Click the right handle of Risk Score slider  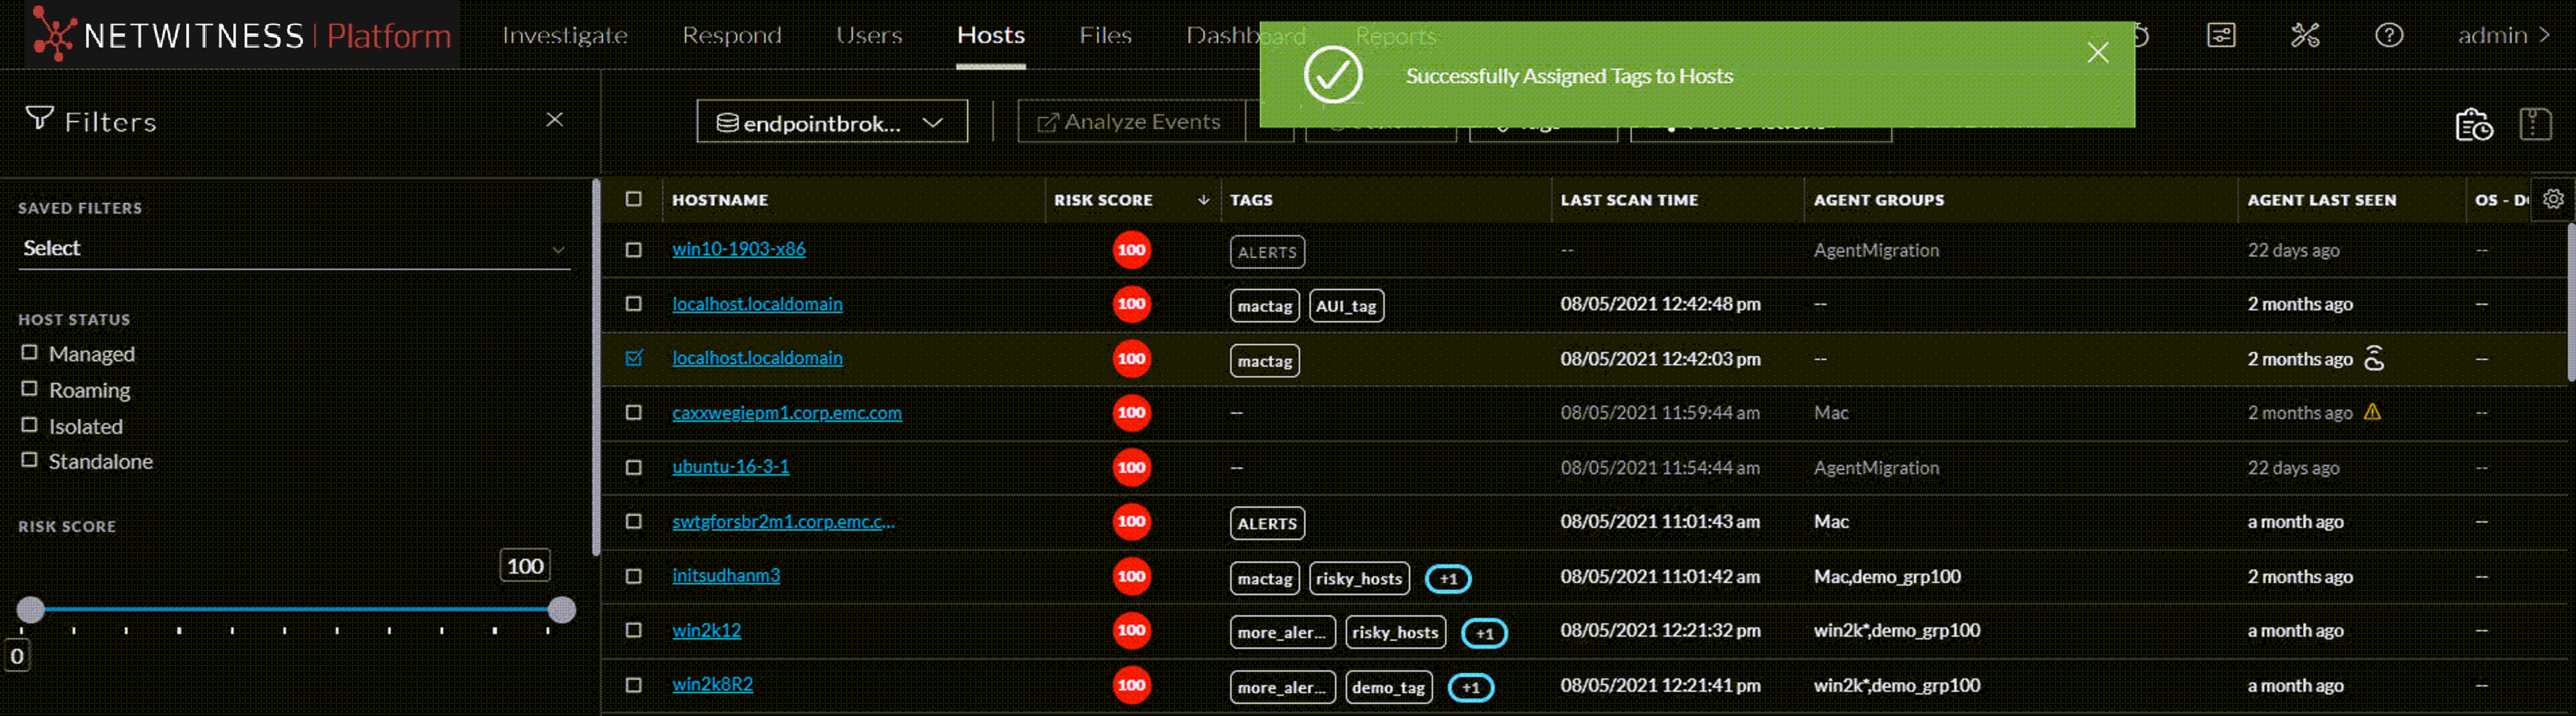pos(562,609)
